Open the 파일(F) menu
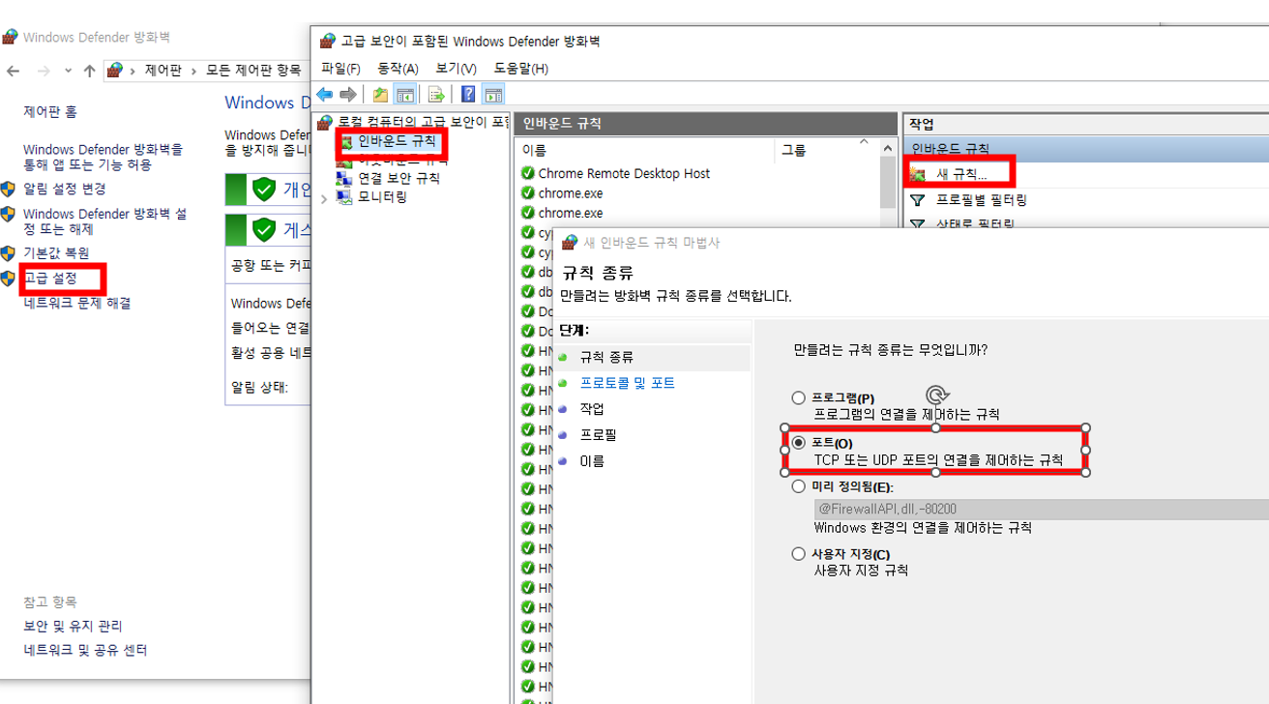The height and width of the screenshot is (704, 1269). 340,69
